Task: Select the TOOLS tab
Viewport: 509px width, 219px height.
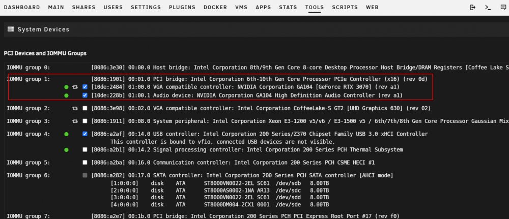Action: (x=315, y=7)
